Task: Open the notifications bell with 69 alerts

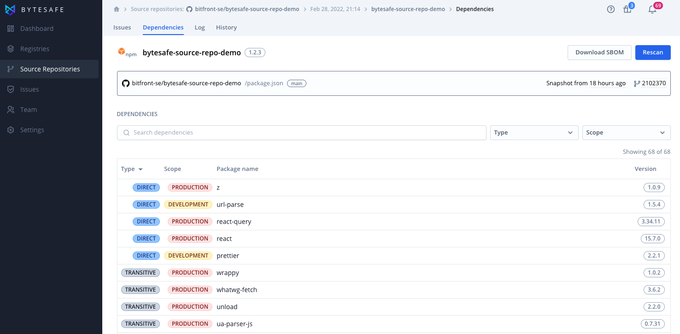Action: coord(652,9)
